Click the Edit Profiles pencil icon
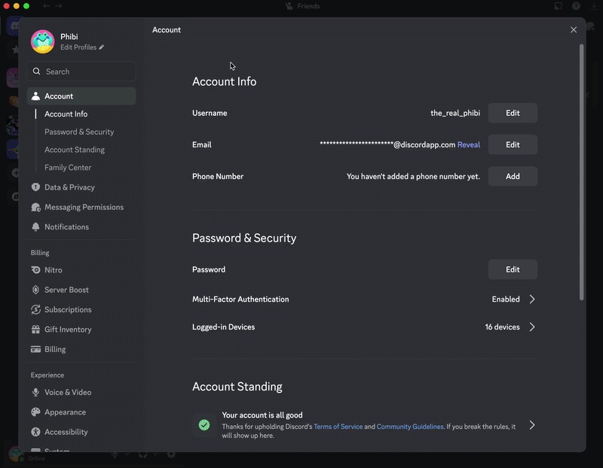This screenshot has height=468, width=603. (x=102, y=47)
